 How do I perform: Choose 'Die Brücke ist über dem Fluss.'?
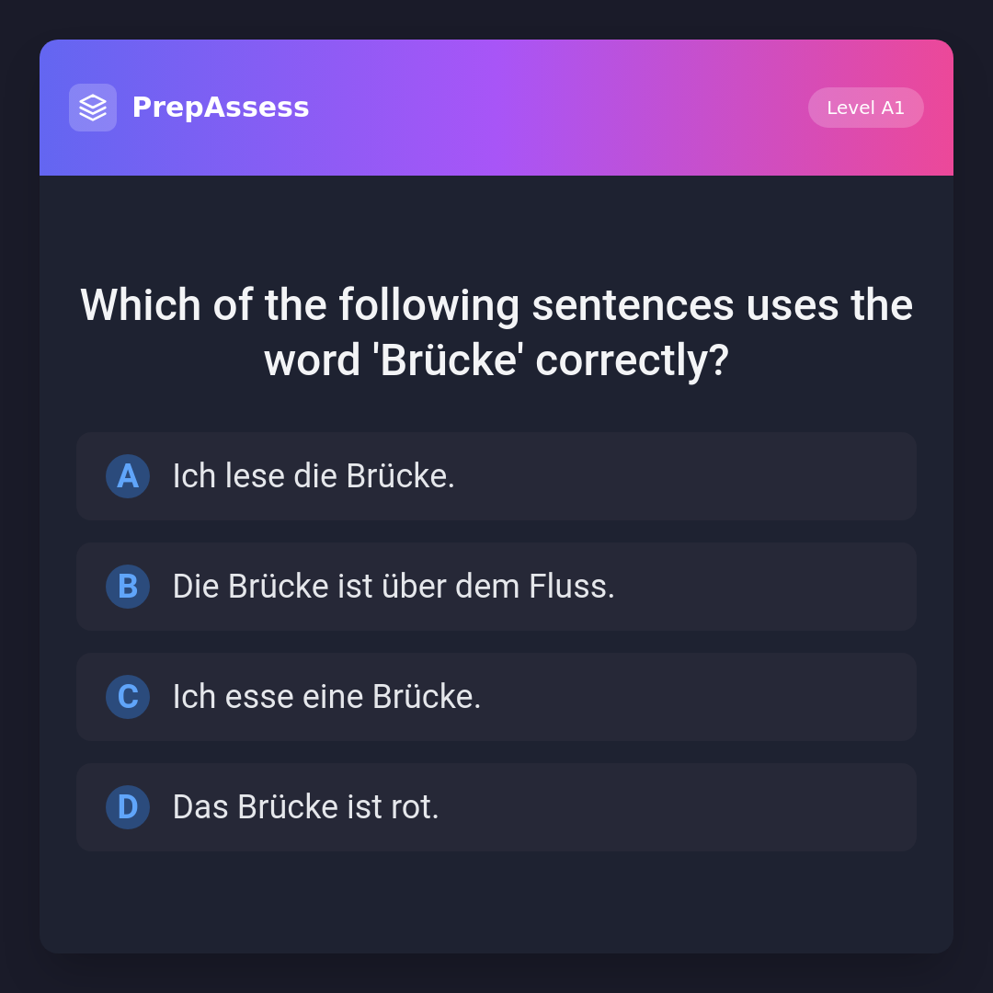point(496,587)
